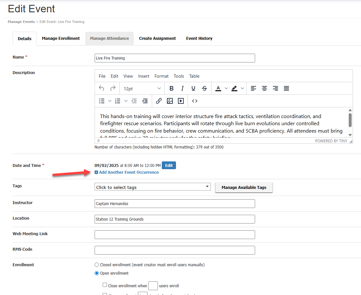Increase indent of text
361x295 pixels.
click(145, 101)
